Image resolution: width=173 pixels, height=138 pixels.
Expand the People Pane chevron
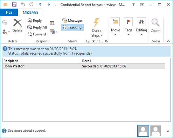pyautogui.click(x=168, y=131)
